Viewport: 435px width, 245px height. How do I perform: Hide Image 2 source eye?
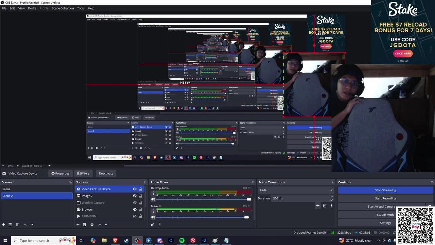(135, 196)
